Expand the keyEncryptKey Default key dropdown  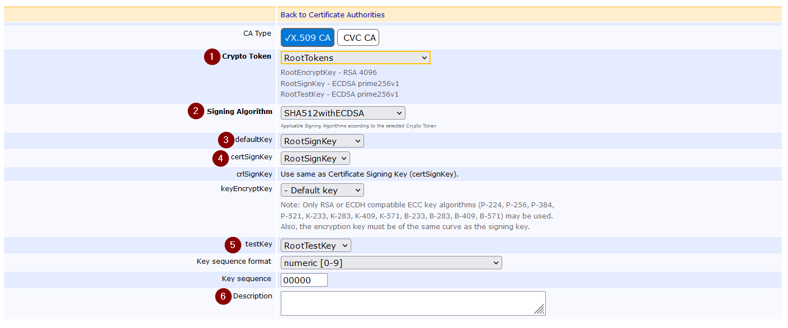pyautogui.click(x=322, y=190)
